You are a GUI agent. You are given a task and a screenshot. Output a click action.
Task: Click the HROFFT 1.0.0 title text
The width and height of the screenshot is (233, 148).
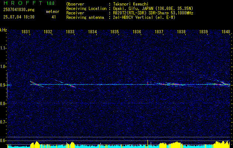[x=29, y=3]
